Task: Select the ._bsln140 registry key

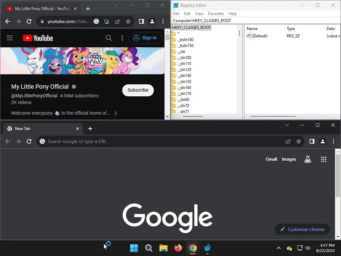Action: pyautogui.click(x=185, y=40)
